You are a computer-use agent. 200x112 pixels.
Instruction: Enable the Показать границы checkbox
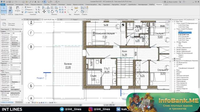coord(11,78)
